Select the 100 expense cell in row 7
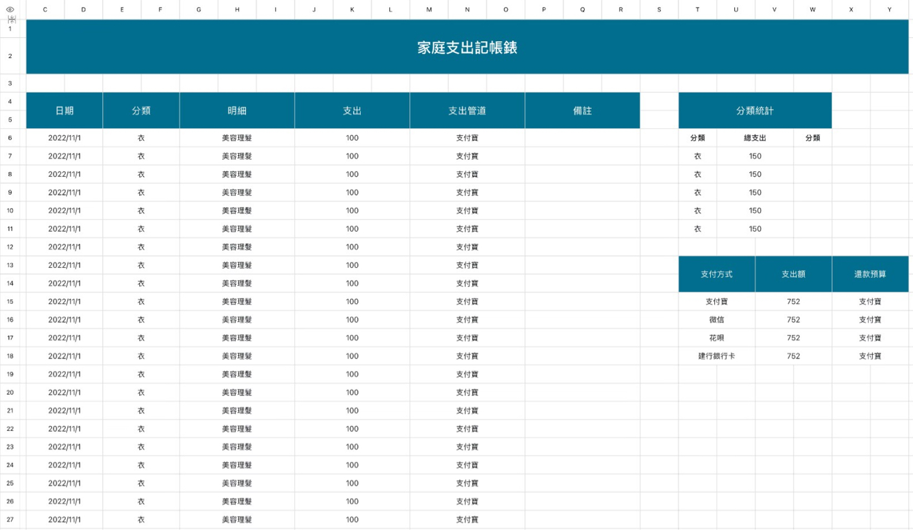 click(x=352, y=156)
